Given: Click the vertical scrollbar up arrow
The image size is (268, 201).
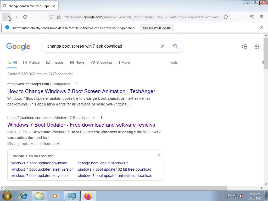Looking at the screenshot, I should 266,36.
